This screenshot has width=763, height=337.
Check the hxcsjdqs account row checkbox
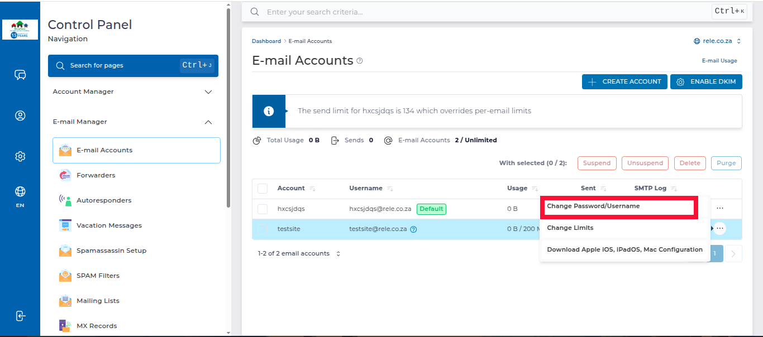(x=263, y=209)
